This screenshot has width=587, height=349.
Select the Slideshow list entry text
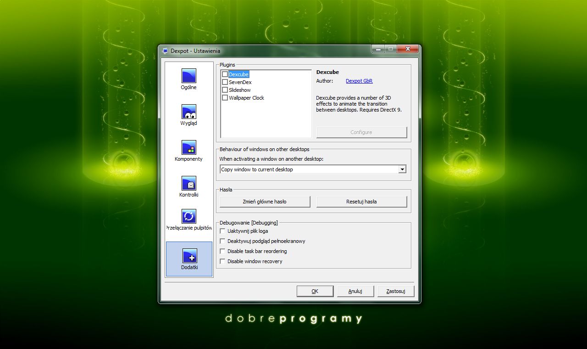pyautogui.click(x=239, y=90)
